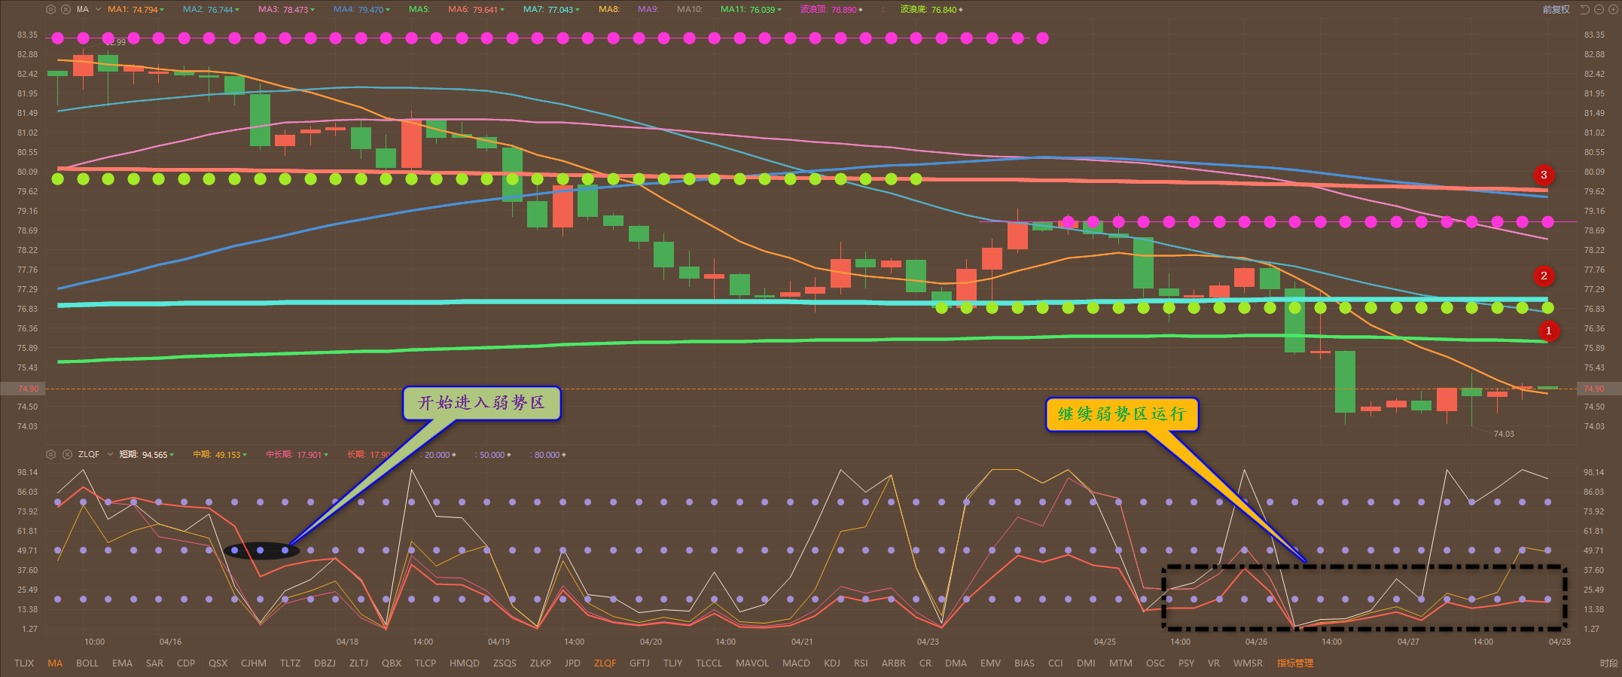Open the ZSQS indicator tab
Viewport: 1622px width, 677px height.
[505, 663]
